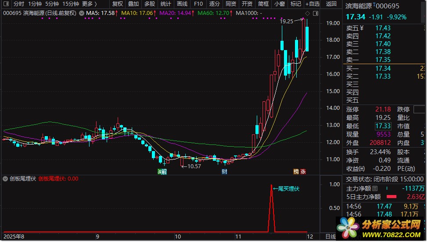Click the small icon next to 主力净额

pyautogui.click(x=375, y=188)
